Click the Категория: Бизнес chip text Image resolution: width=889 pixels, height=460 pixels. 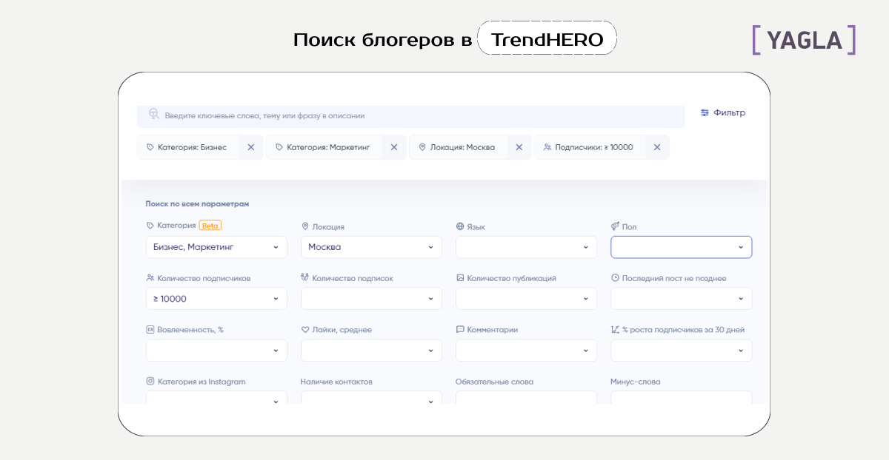point(192,147)
